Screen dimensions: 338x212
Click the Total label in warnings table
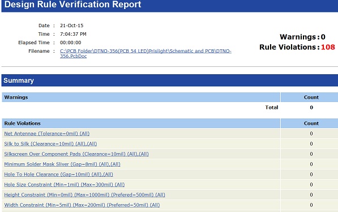[272, 108]
